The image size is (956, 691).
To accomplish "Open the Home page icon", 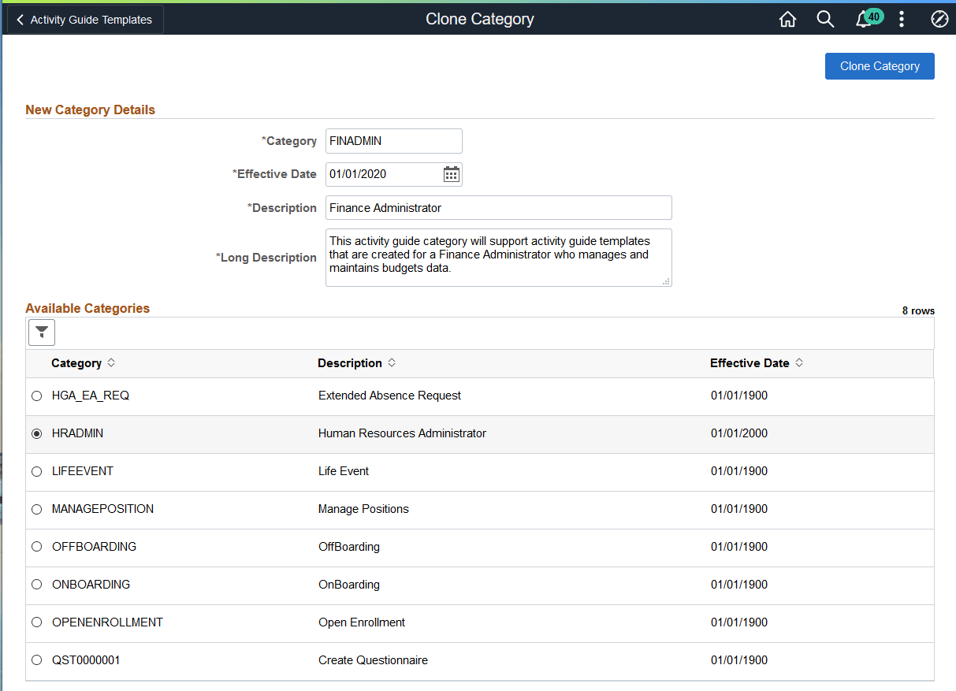I will click(787, 18).
